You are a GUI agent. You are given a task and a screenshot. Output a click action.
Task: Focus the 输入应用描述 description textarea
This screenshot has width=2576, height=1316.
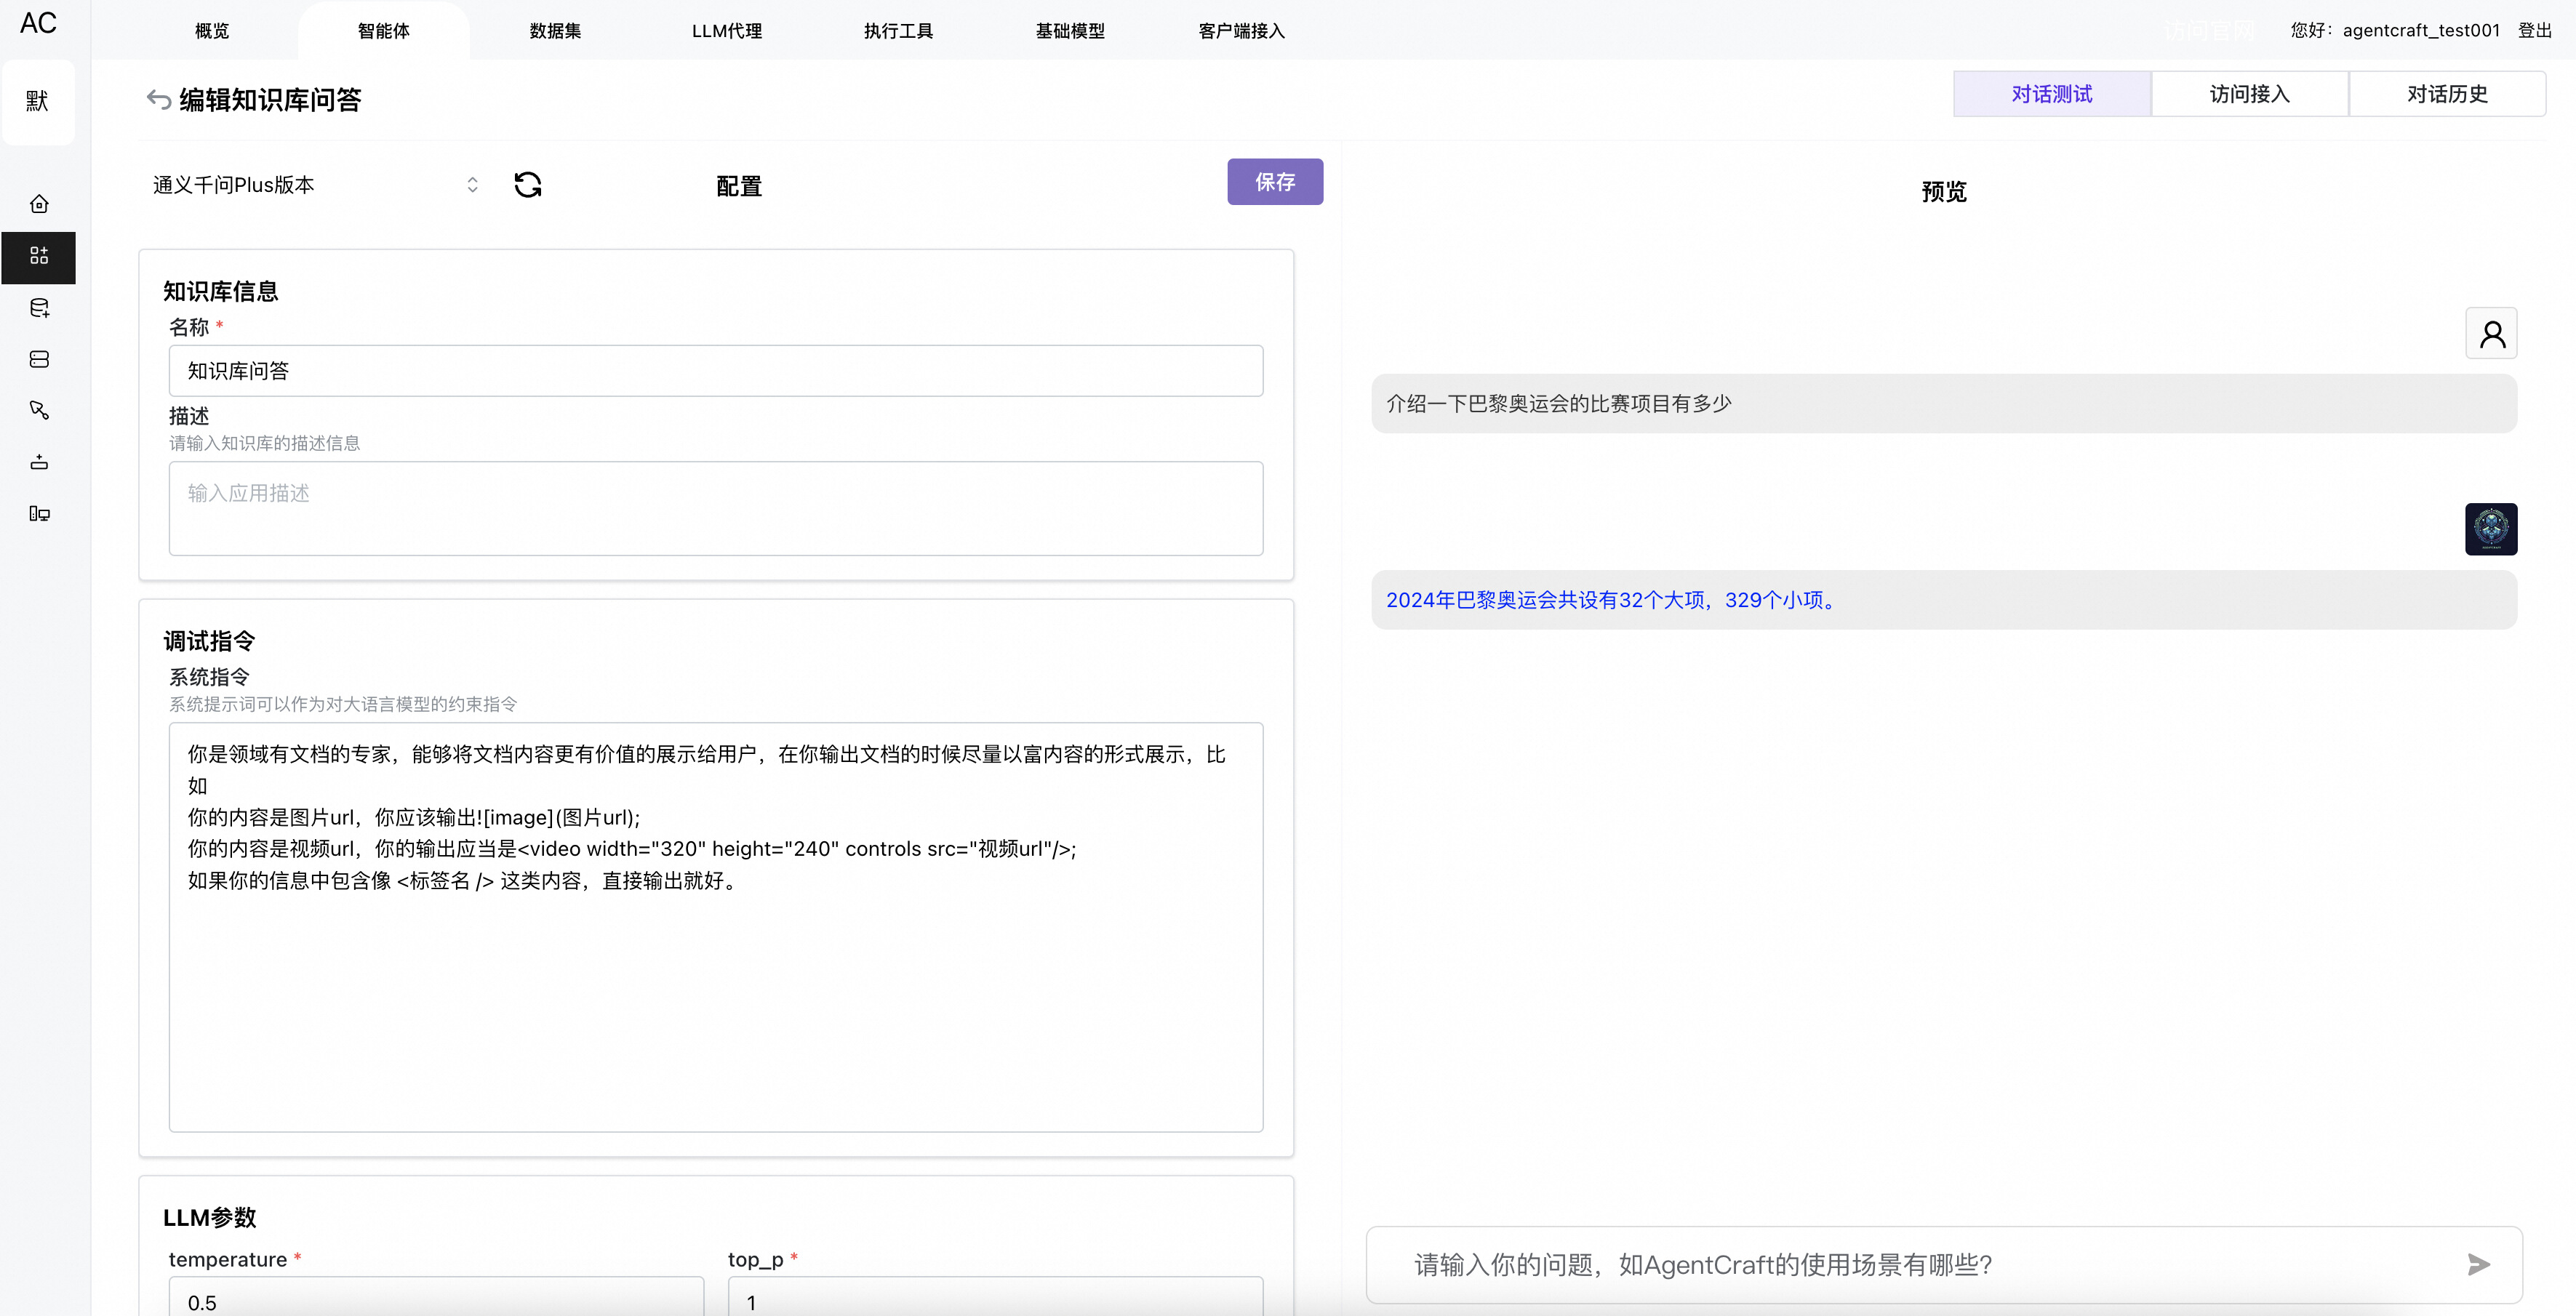715,508
